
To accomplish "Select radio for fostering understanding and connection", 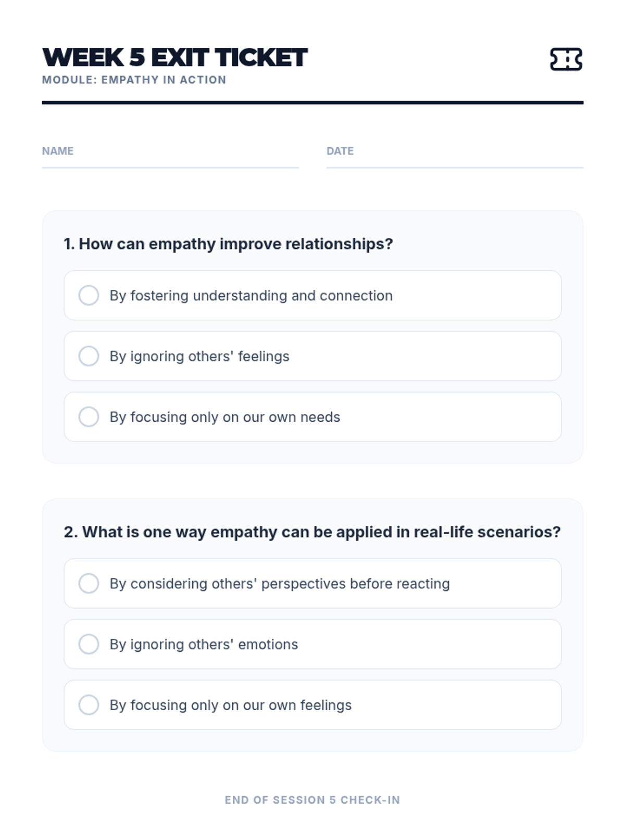I will (89, 295).
